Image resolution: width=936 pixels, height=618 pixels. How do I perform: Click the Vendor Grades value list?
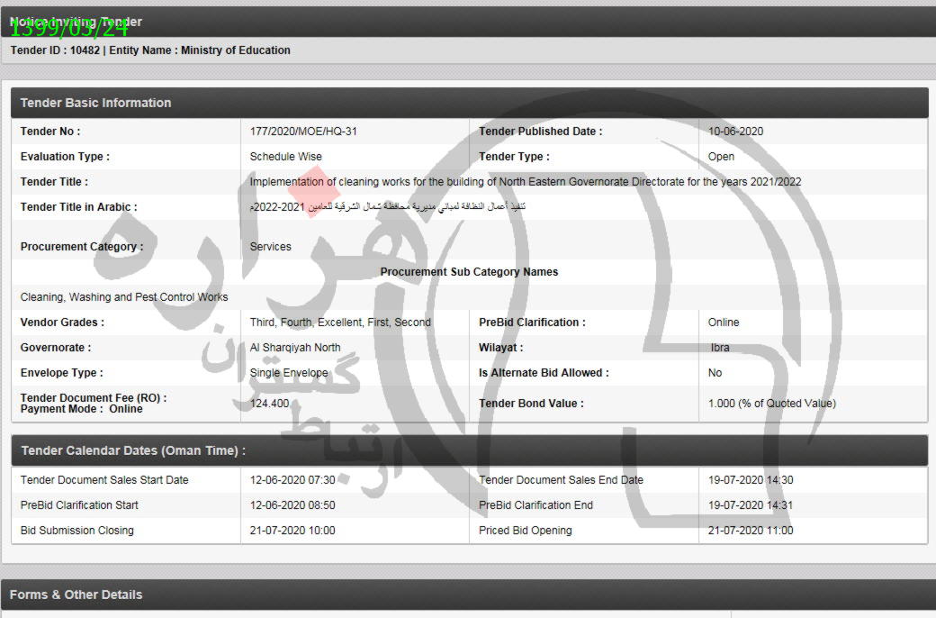tap(340, 323)
